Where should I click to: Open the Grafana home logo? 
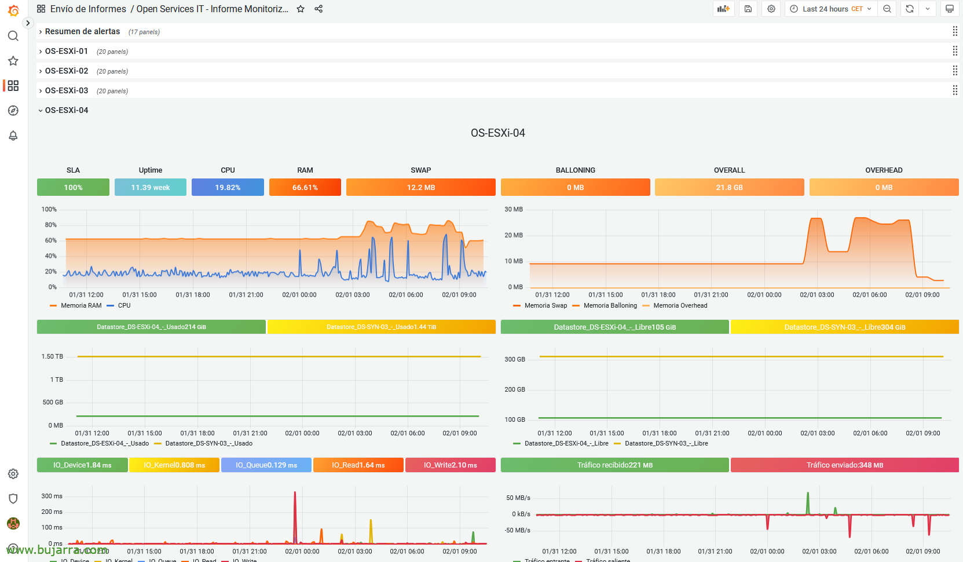[13, 10]
